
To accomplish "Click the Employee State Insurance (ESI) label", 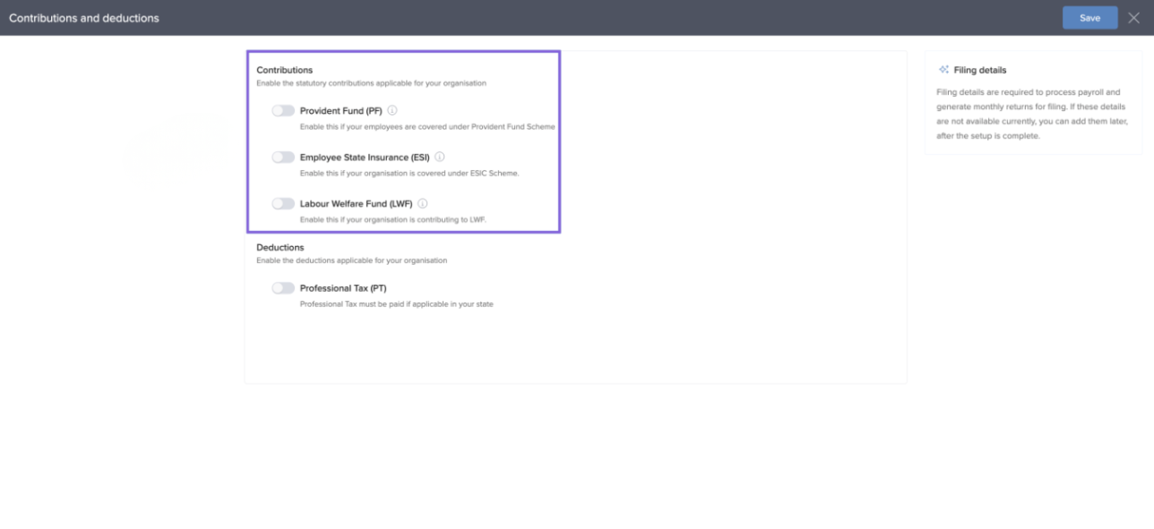I will [x=364, y=158].
